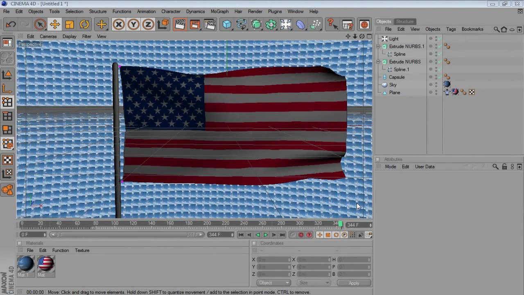The width and height of the screenshot is (524, 295).
Task: Activate the Move tool
Action: pyautogui.click(x=55, y=25)
